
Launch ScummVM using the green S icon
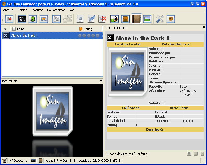click(33, 19)
